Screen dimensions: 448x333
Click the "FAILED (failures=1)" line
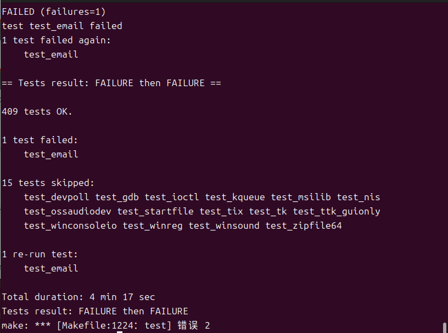point(54,12)
